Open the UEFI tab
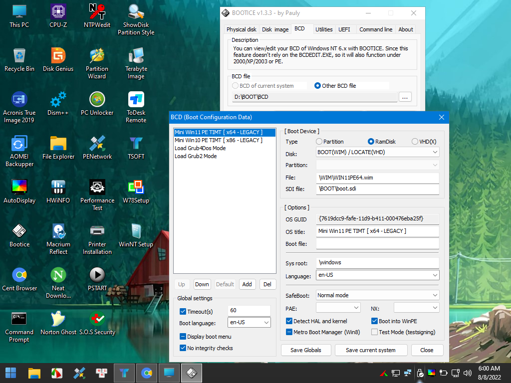The width and height of the screenshot is (511, 383). point(344,29)
